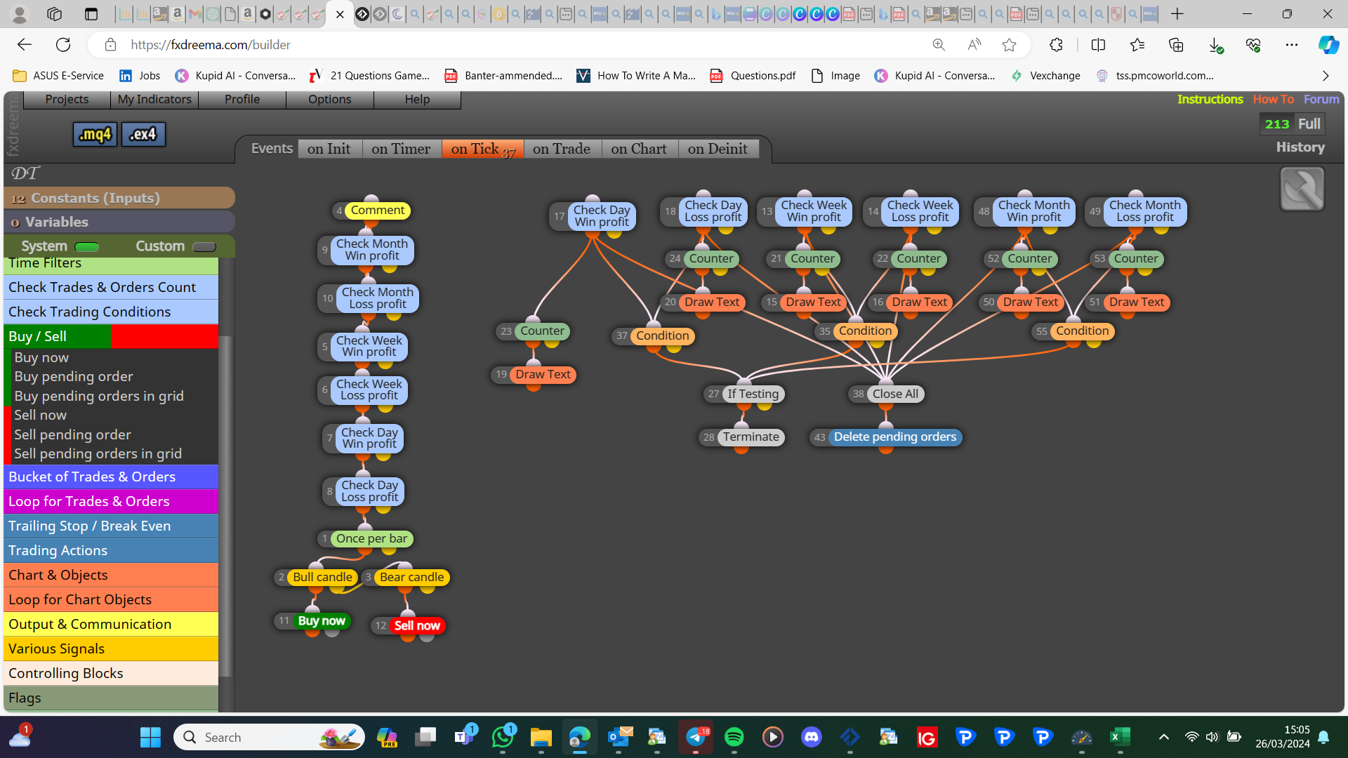This screenshot has height=758, width=1348.
Task: Toggle the Custom blocks switch
Action: [x=204, y=246]
